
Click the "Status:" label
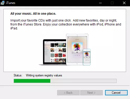coord(18,75)
